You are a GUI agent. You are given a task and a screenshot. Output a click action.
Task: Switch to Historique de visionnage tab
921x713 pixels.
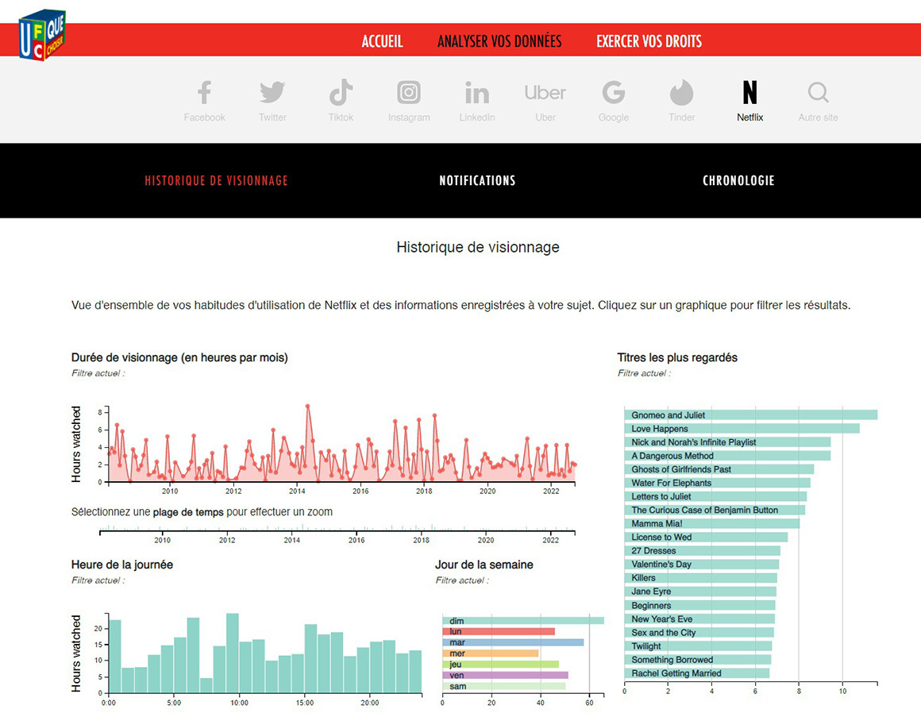tap(216, 180)
